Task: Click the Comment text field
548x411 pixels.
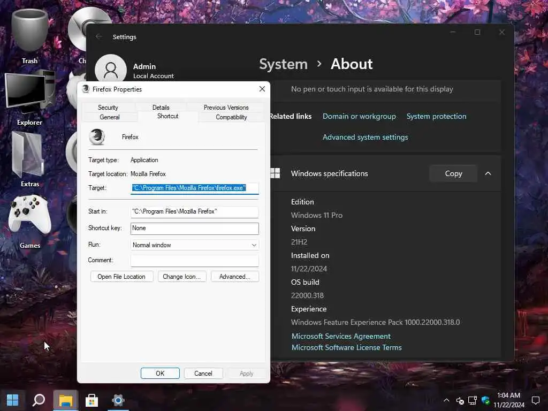Action: [195, 261]
